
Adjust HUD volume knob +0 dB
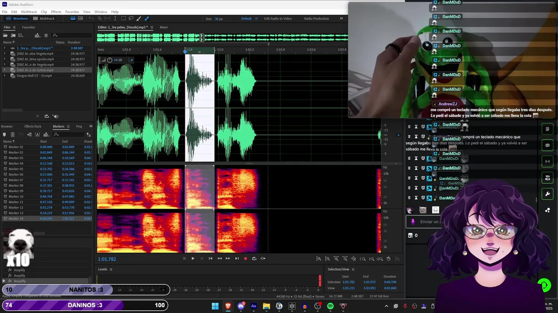[x=109, y=60]
